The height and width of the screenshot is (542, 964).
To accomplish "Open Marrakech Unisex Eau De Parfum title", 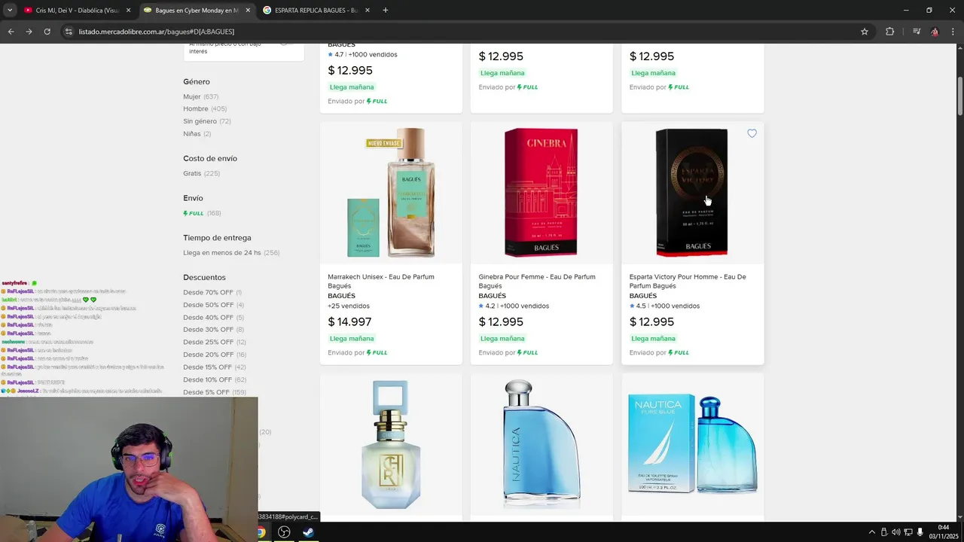I will (x=381, y=281).
